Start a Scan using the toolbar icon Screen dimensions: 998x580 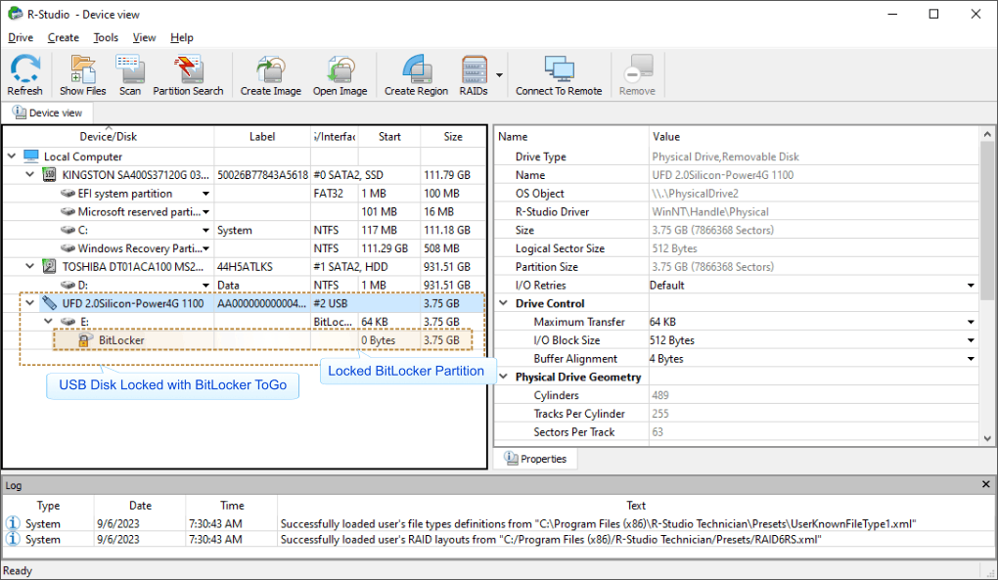(130, 68)
